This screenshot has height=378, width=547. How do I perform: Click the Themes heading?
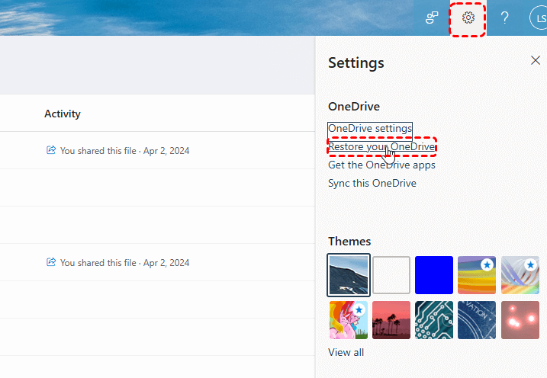coord(349,242)
